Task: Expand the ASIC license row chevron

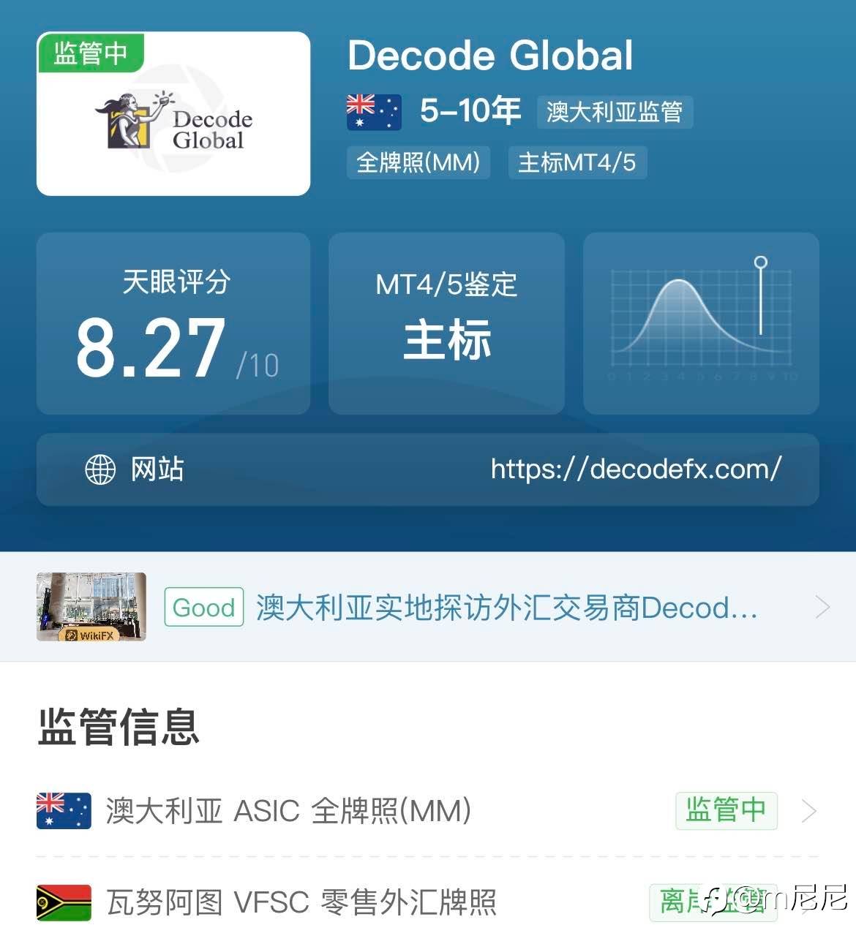Action: click(x=809, y=811)
